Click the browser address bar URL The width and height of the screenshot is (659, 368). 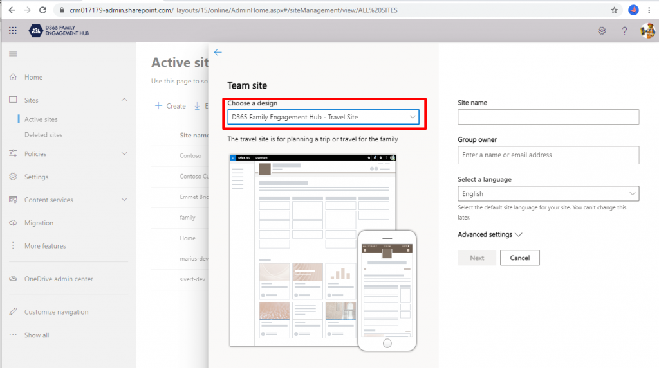233,10
